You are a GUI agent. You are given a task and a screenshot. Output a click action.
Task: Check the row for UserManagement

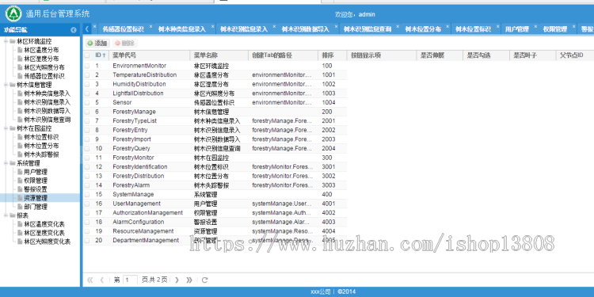point(87,204)
